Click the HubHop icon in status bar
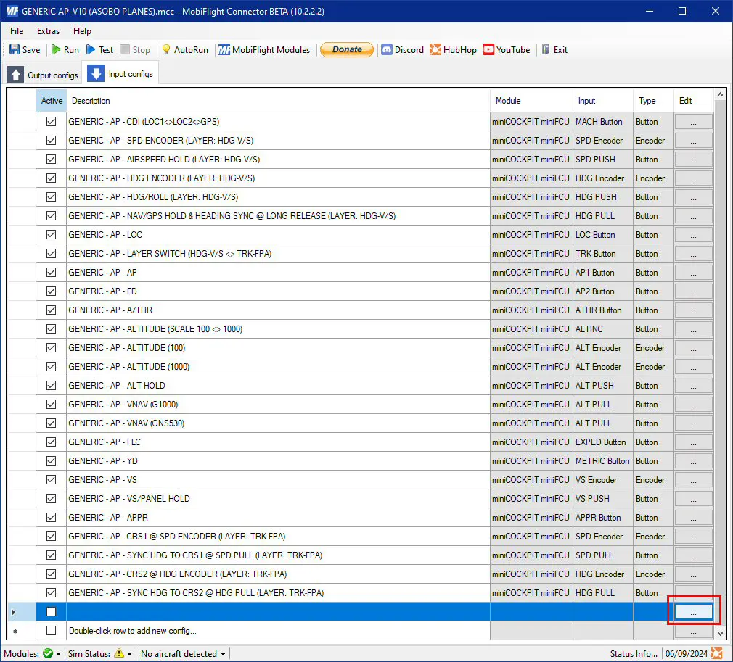 tap(716, 653)
